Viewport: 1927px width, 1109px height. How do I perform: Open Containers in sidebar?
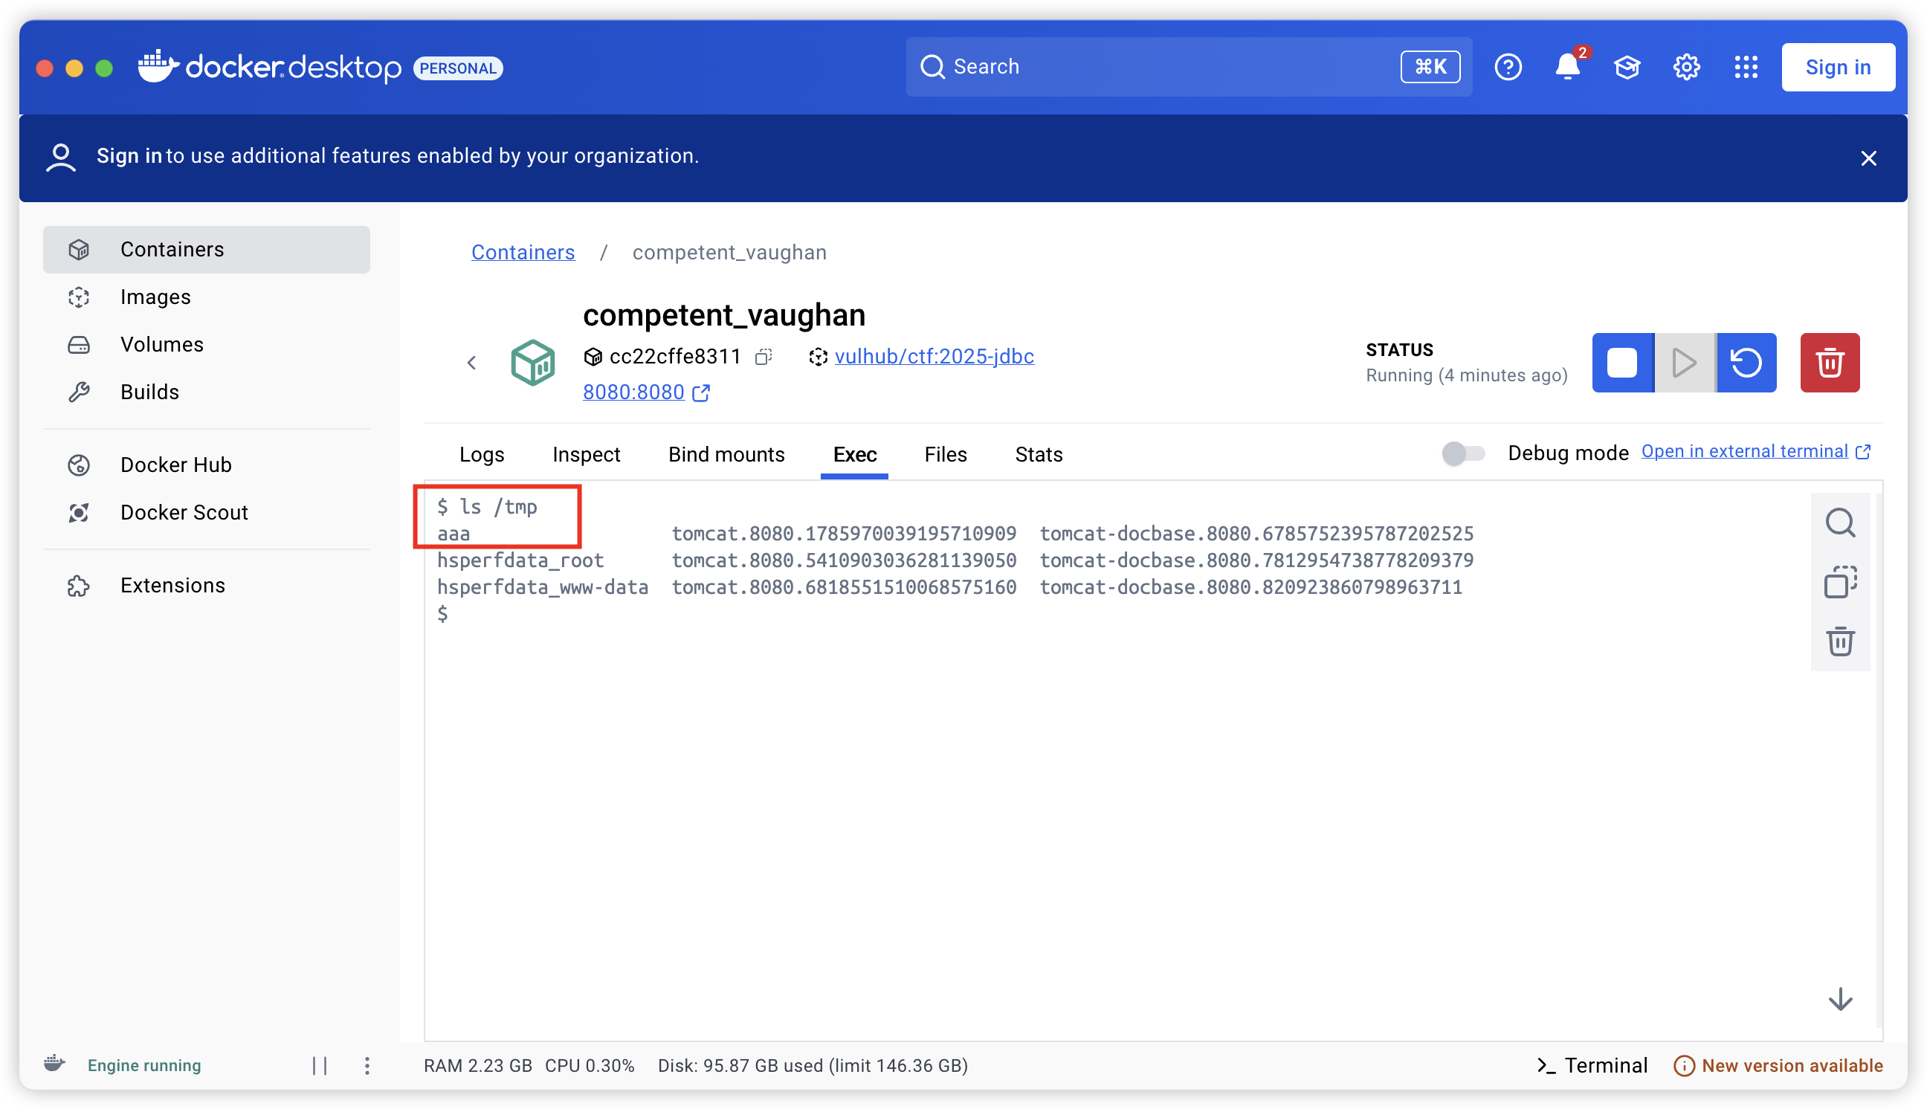207,249
